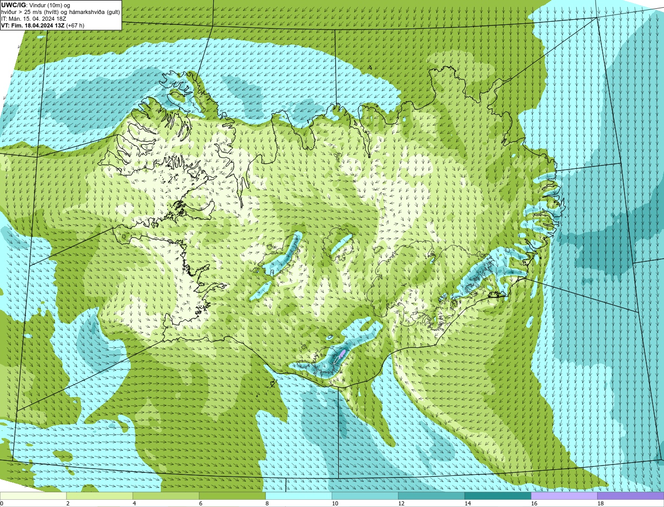
Task: Click the 2–4 m/s light green legend swatch
Action: pos(100,496)
